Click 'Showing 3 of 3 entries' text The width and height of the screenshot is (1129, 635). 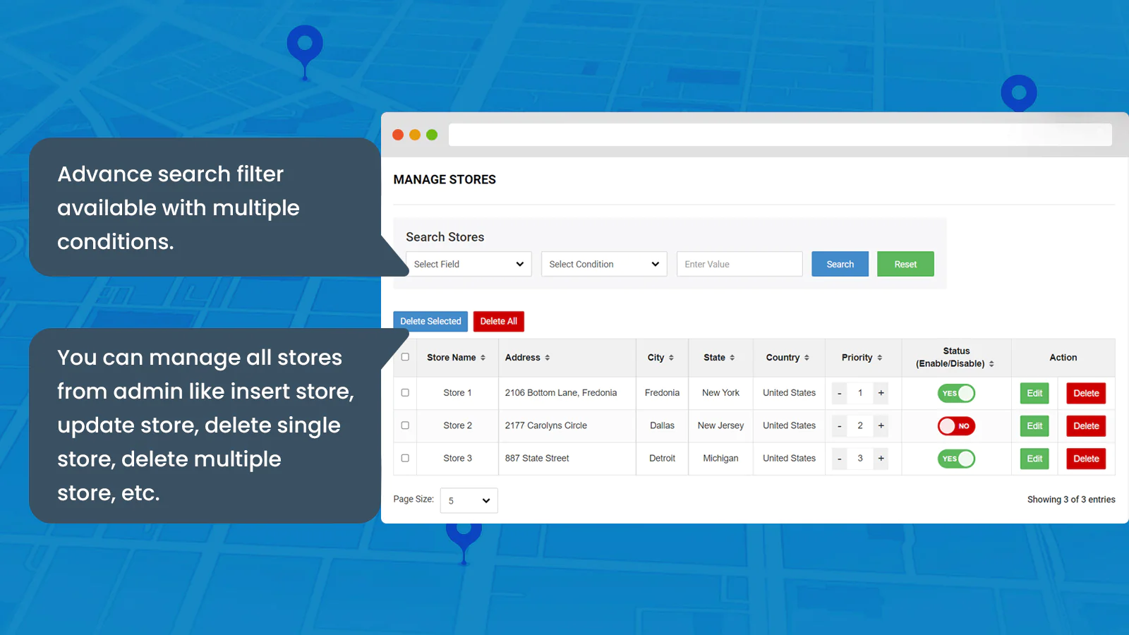click(x=1071, y=500)
